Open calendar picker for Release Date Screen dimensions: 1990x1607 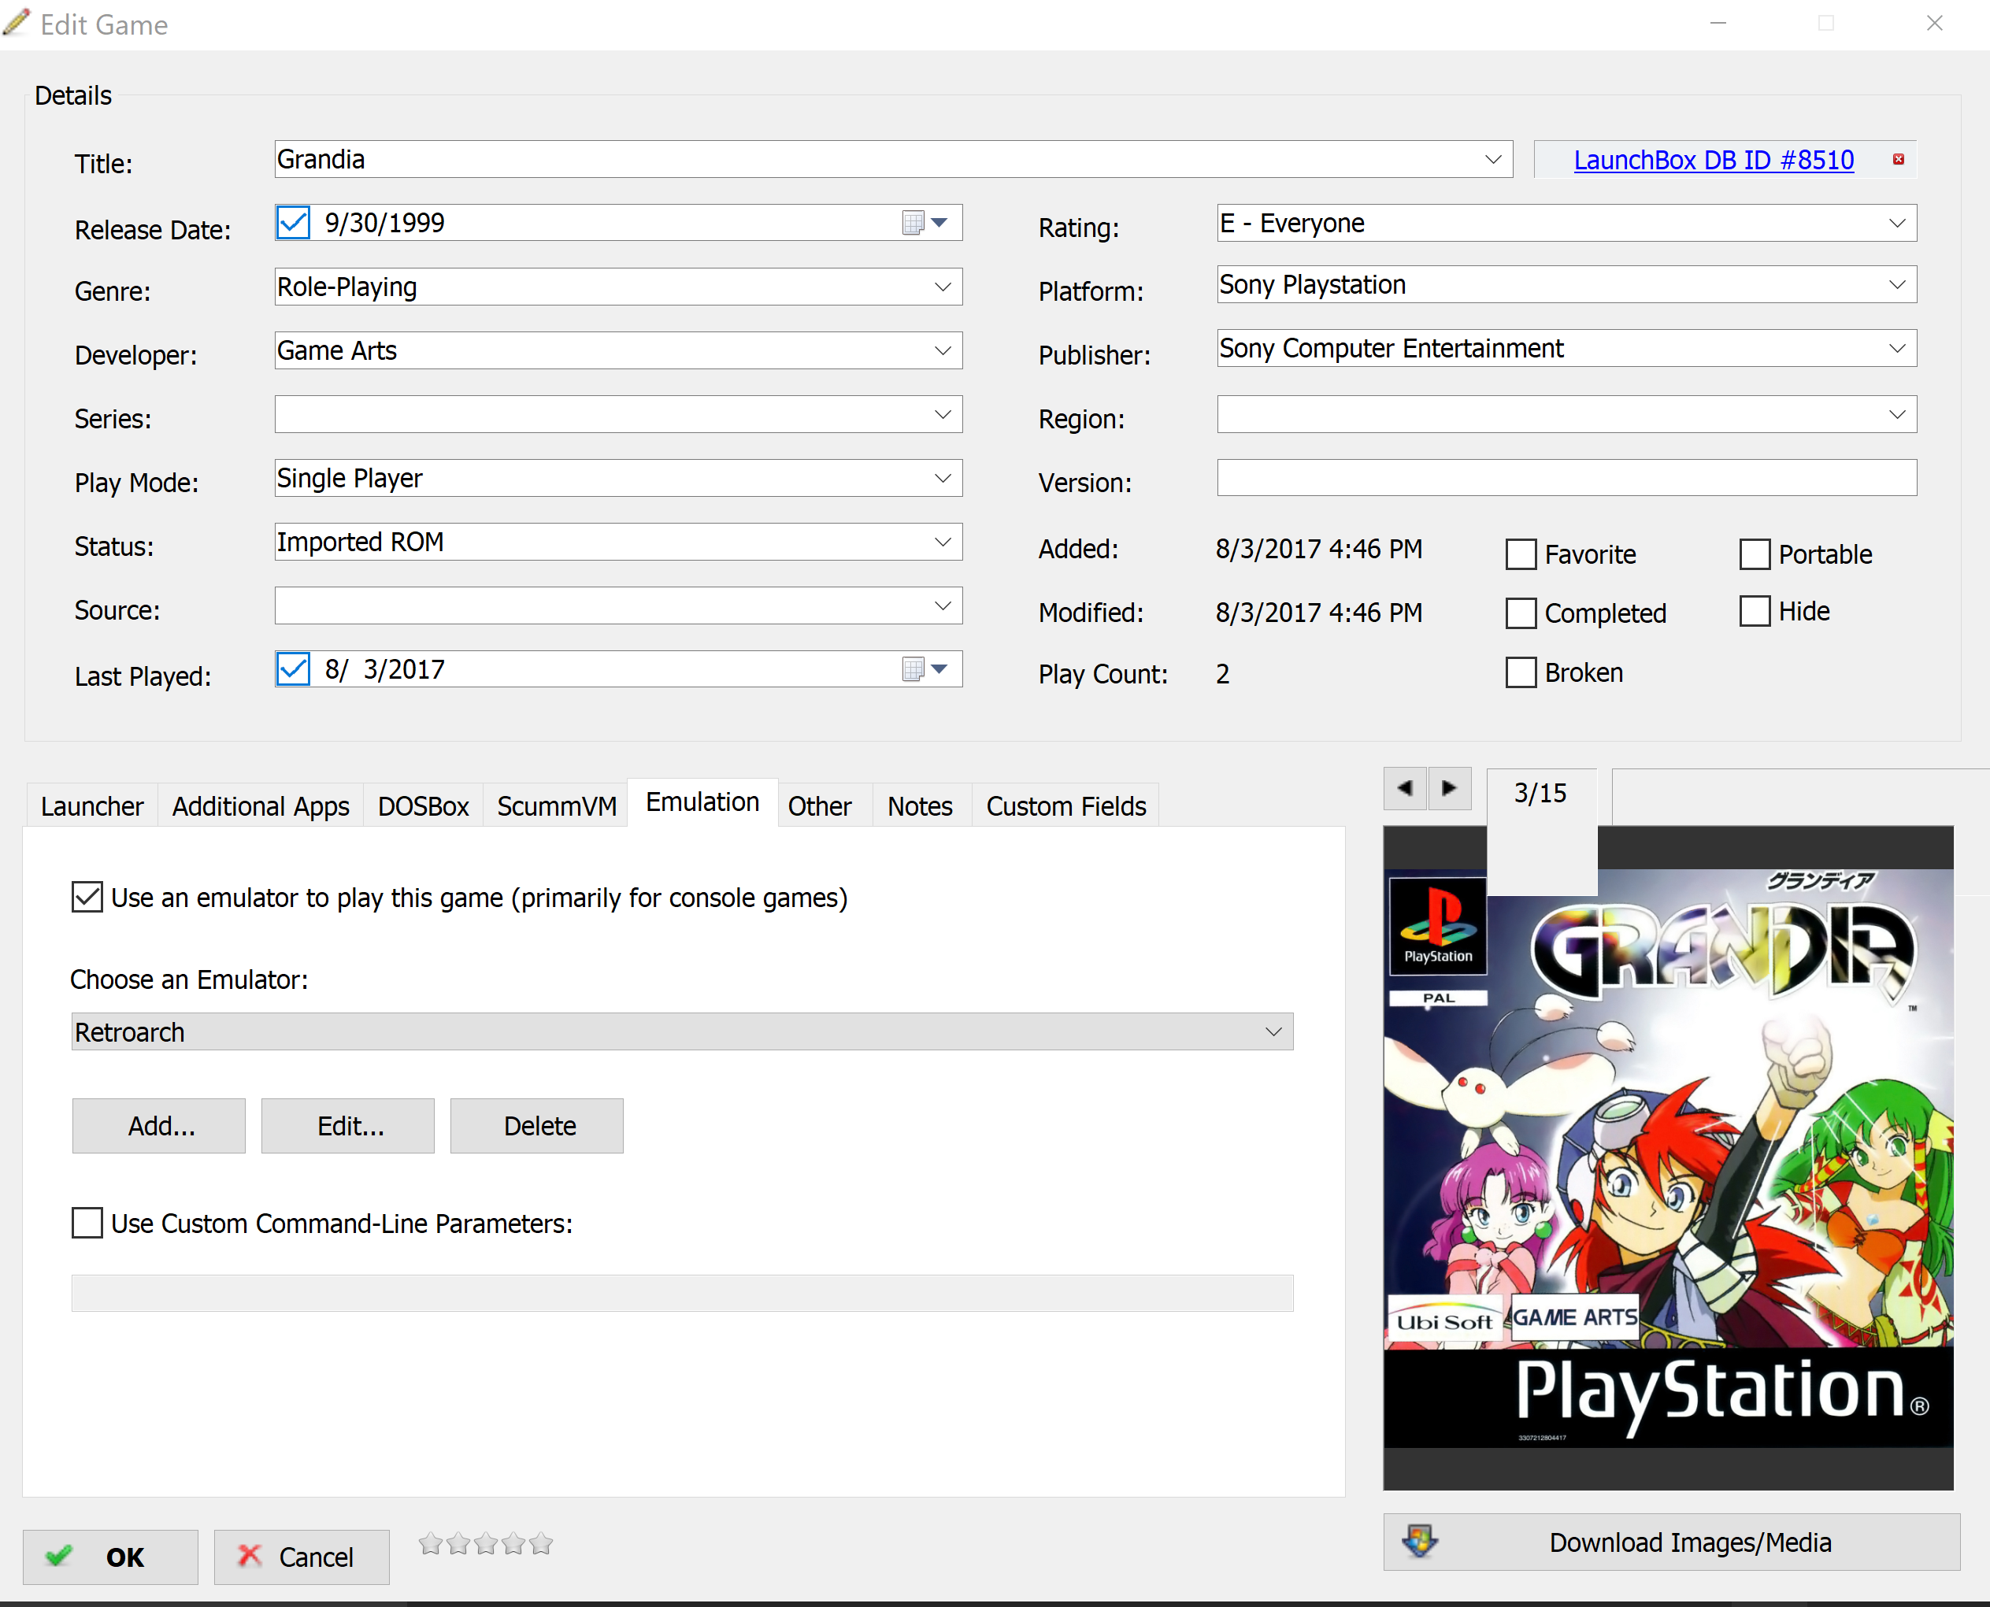tap(925, 222)
